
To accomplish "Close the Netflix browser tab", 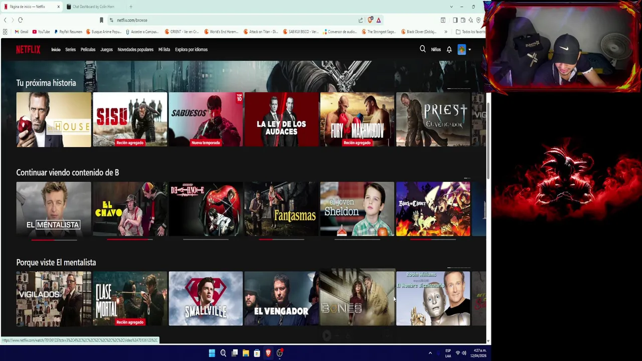I will pyautogui.click(x=58, y=7).
